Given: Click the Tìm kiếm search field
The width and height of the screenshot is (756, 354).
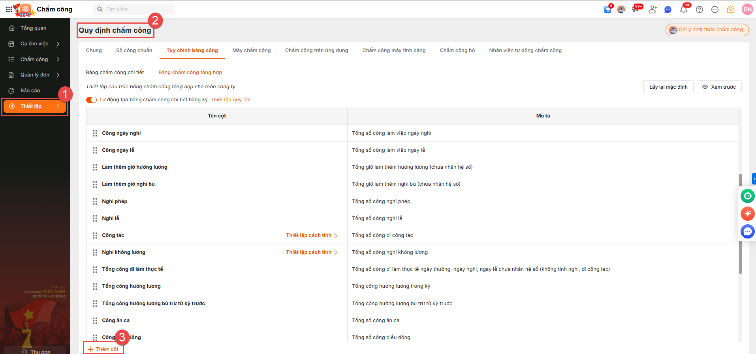Looking at the screenshot, I should tap(134, 9).
